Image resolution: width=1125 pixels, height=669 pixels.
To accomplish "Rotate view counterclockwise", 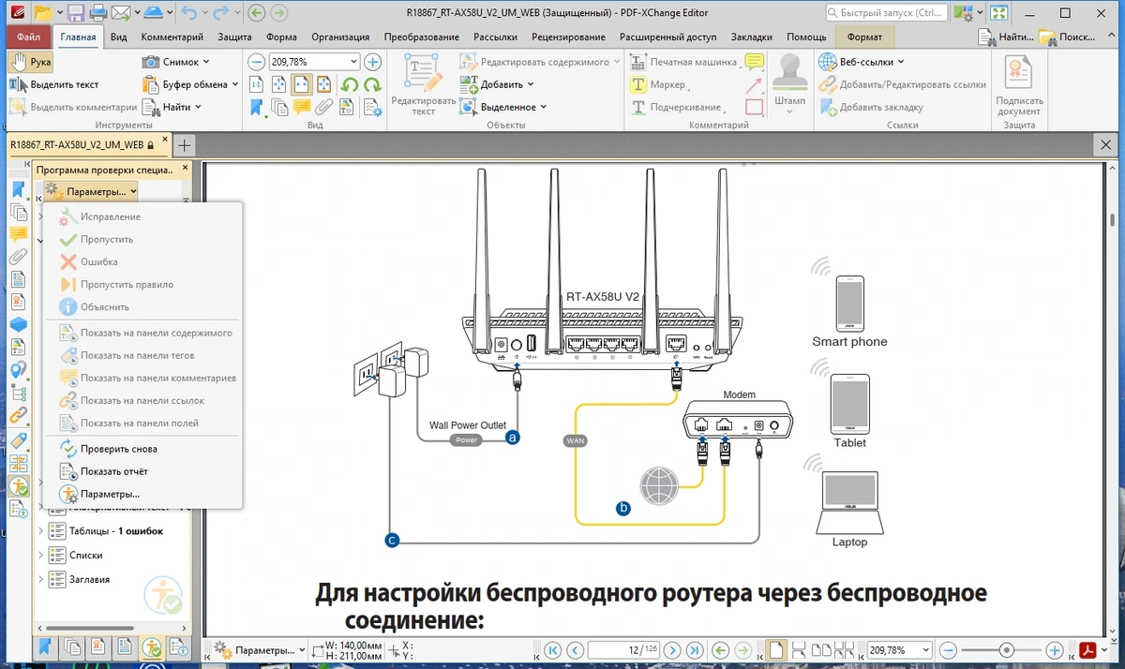I will [349, 84].
